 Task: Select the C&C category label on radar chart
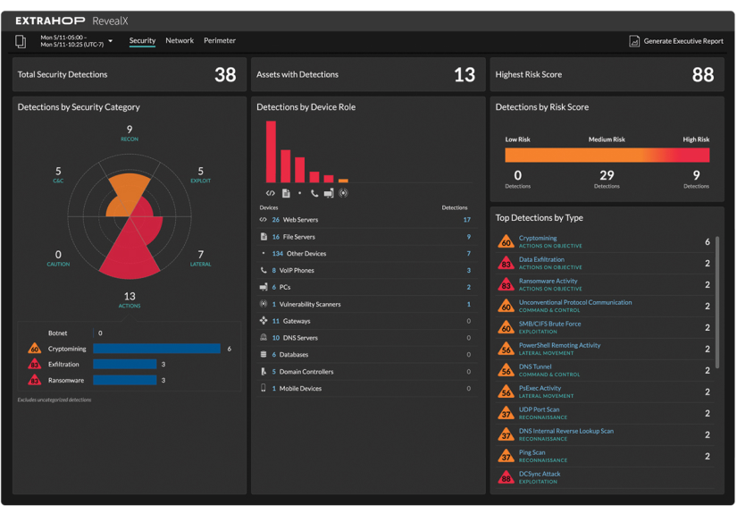coord(58,181)
